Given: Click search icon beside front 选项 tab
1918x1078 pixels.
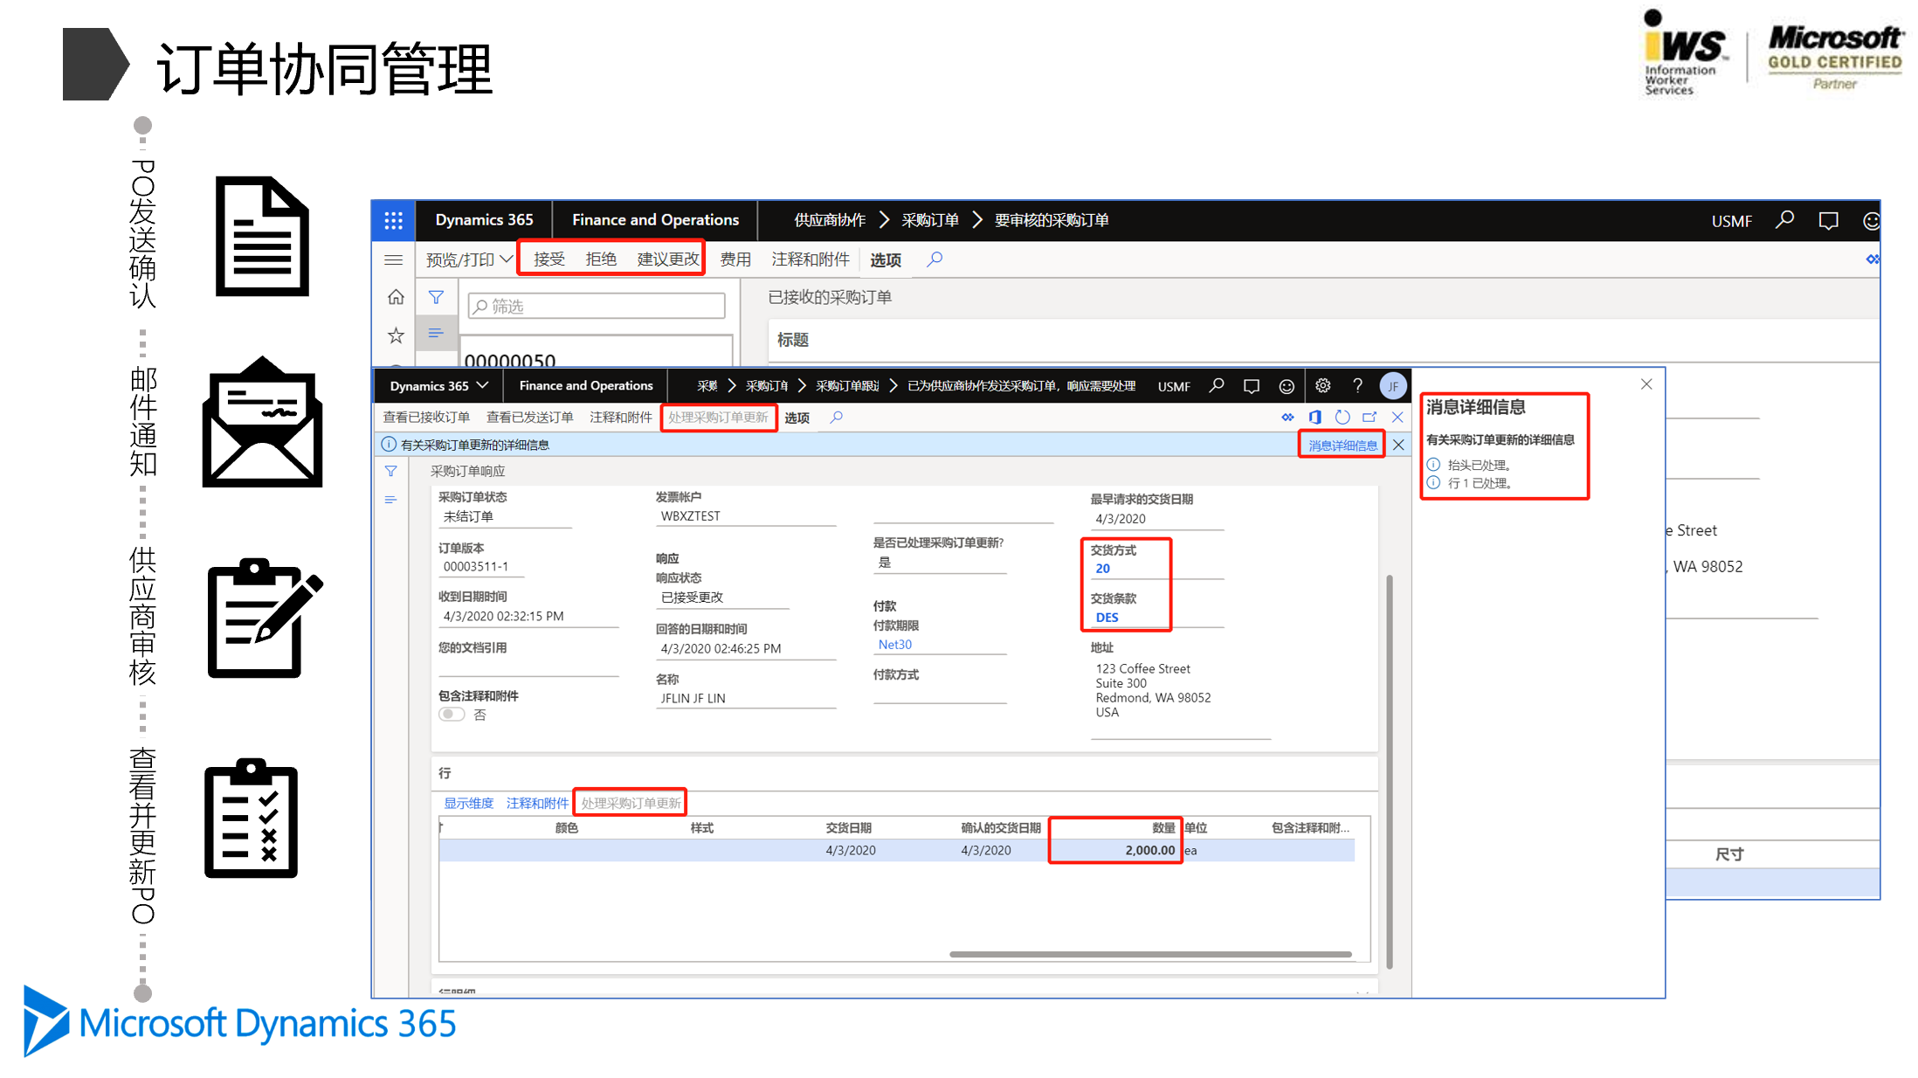Looking at the screenshot, I should pyautogui.click(x=837, y=418).
